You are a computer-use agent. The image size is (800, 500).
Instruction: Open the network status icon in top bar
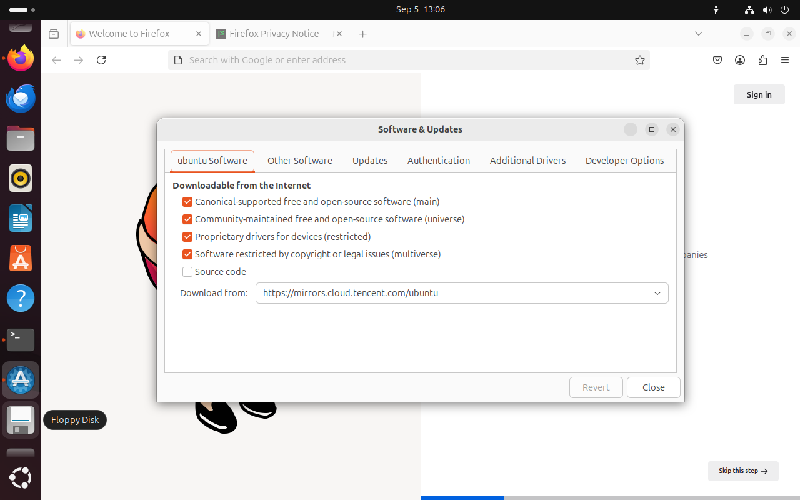749,10
